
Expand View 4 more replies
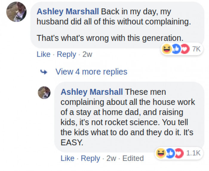pos(91,72)
